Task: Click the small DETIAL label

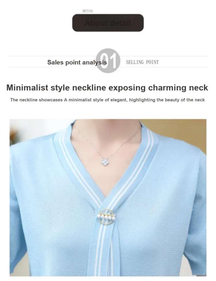Action: [x=88, y=11]
